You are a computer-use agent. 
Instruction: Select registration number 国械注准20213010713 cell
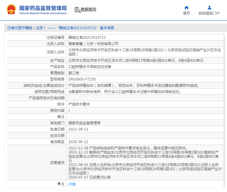(x=87, y=38)
